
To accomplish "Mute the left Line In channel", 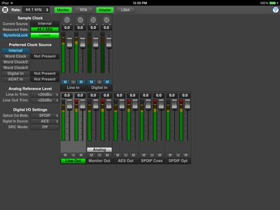I will 65,82.
